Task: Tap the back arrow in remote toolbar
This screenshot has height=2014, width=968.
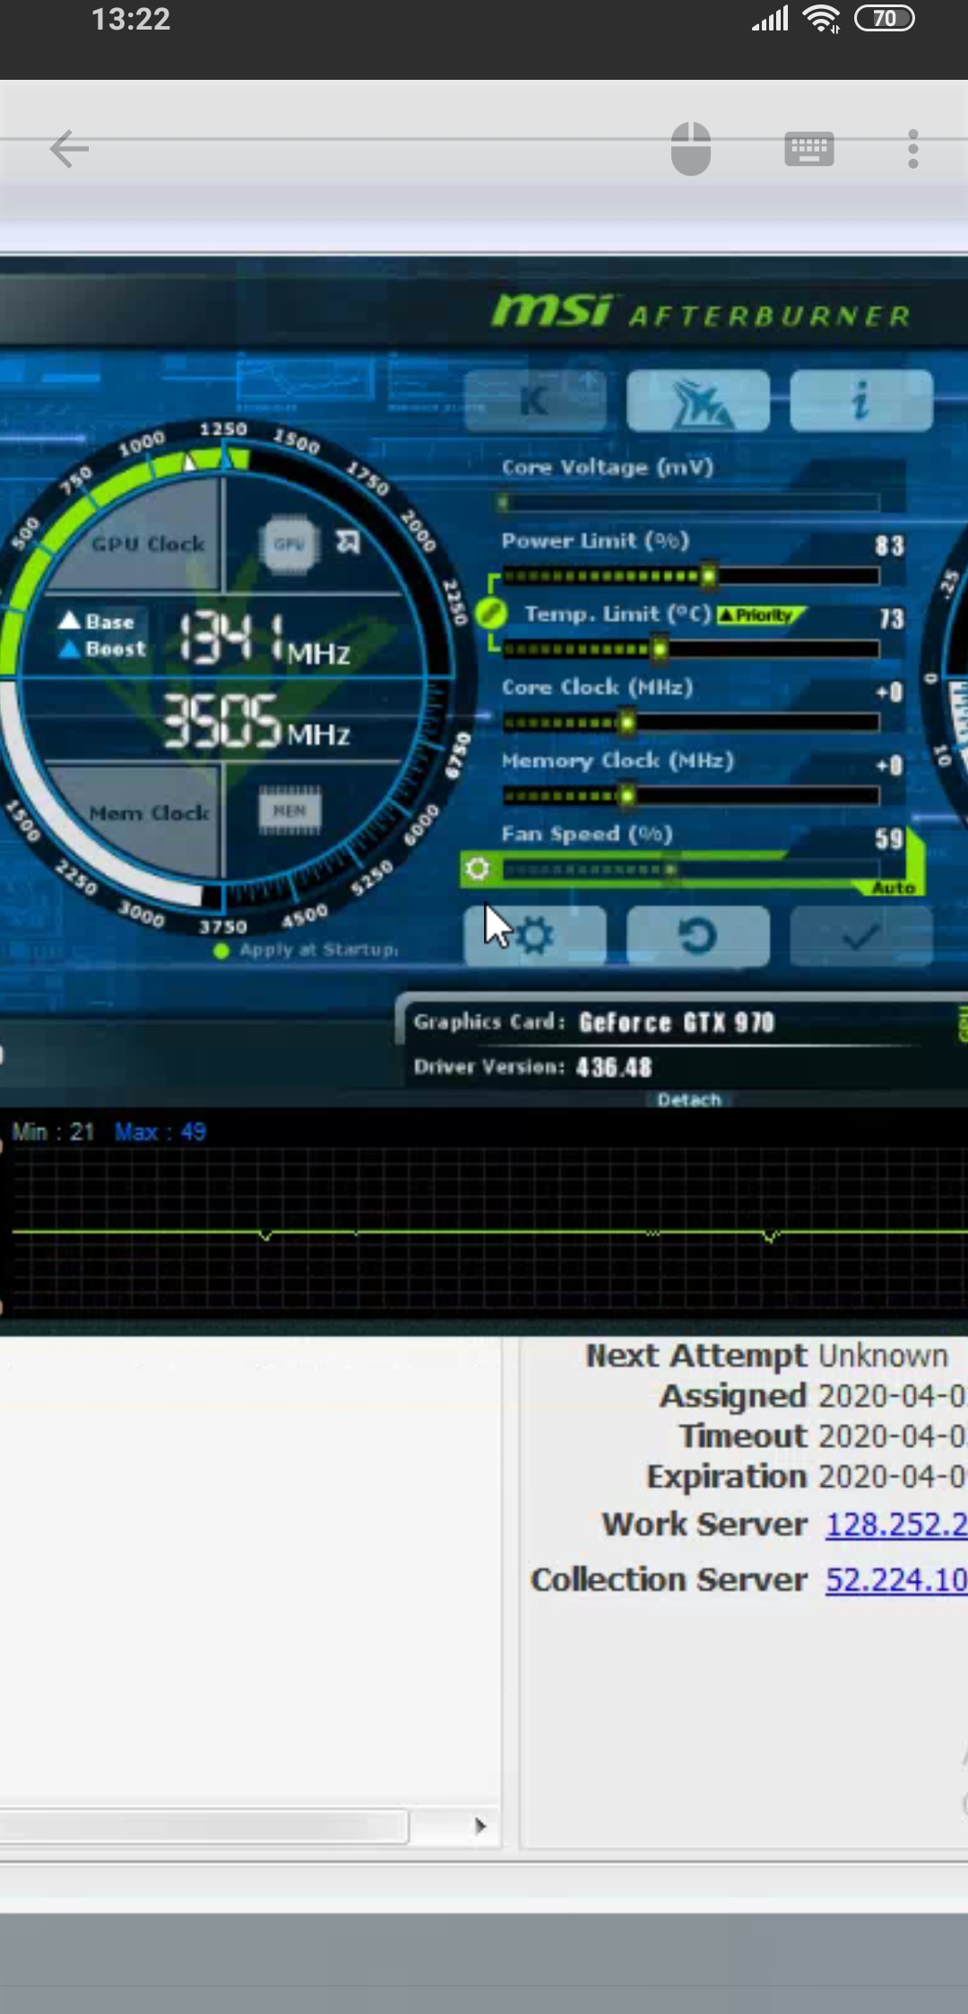Action: tap(69, 149)
